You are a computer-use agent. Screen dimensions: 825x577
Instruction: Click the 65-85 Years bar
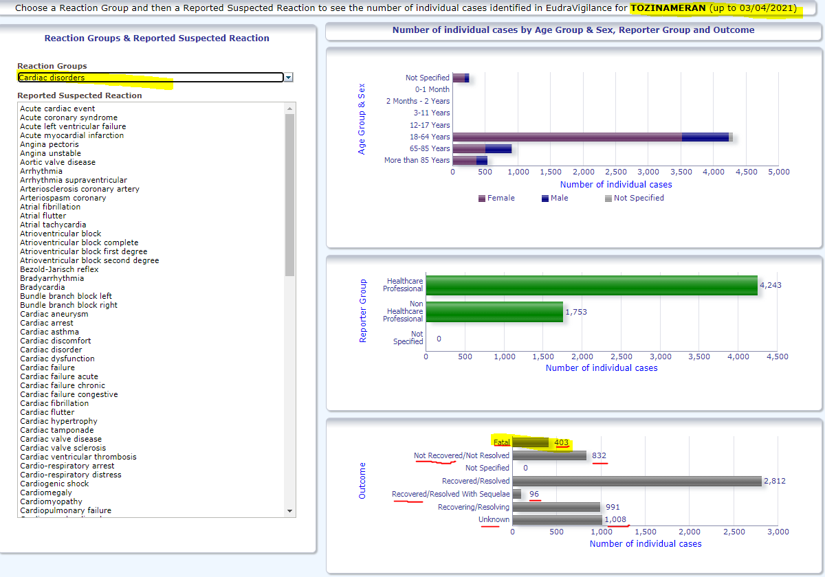[x=482, y=148]
